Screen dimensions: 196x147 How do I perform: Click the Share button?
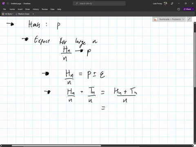click(187, 9)
